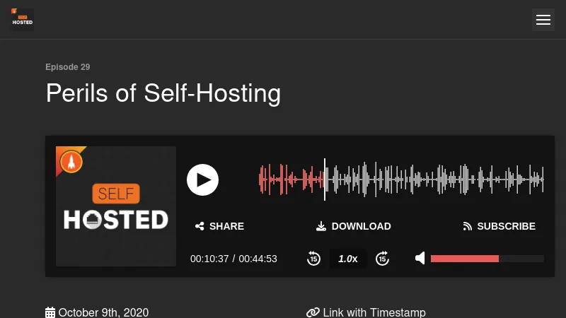Click the Self-Hosted logo in header
Screen dimensions: 566x318
[x=23, y=19]
